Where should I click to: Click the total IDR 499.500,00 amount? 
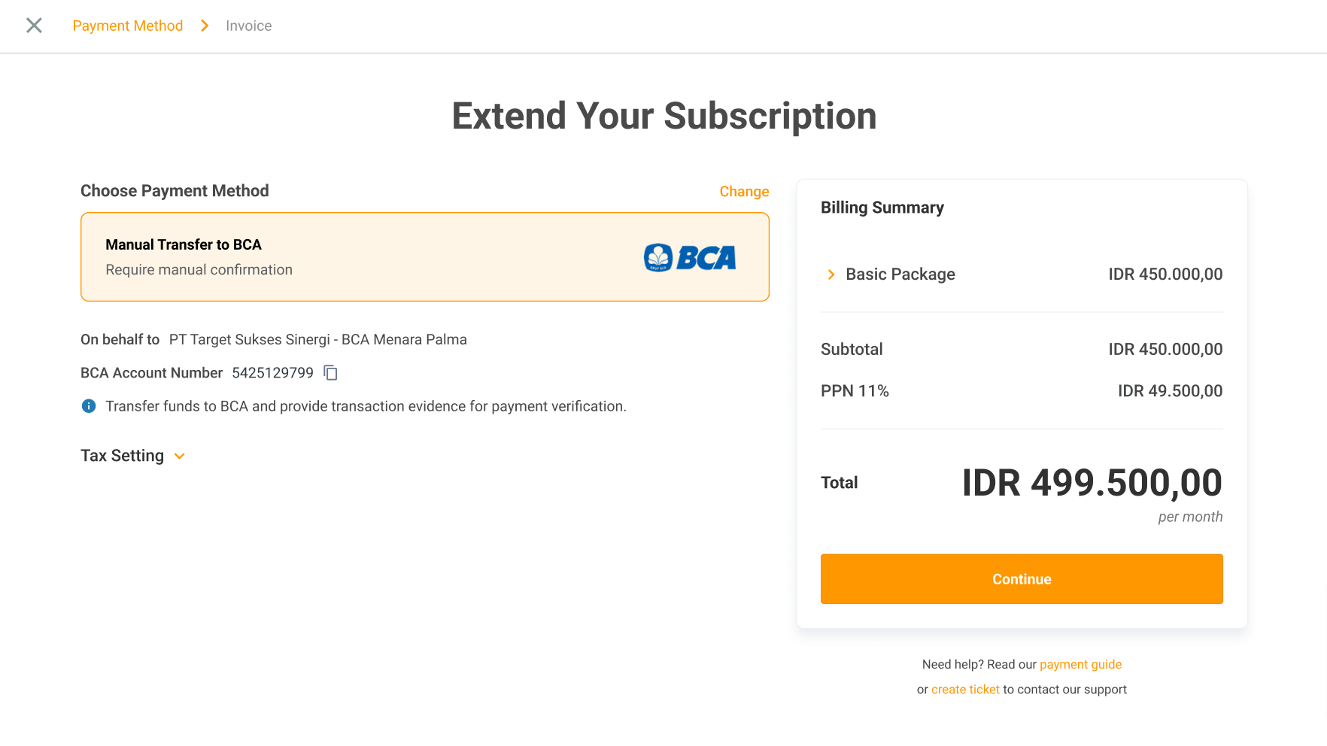1092,483
